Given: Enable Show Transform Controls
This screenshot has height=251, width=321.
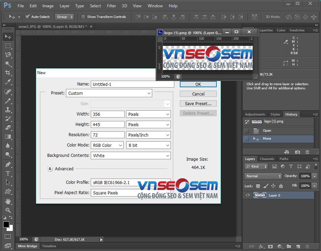Looking at the screenshot, I should [83, 17].
